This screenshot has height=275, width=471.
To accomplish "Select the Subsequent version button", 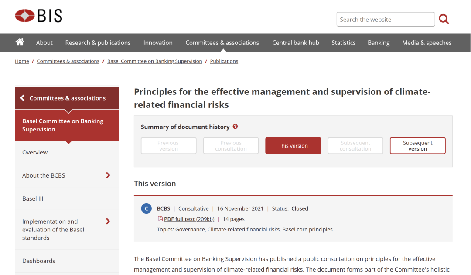I will tap(417, 146).
